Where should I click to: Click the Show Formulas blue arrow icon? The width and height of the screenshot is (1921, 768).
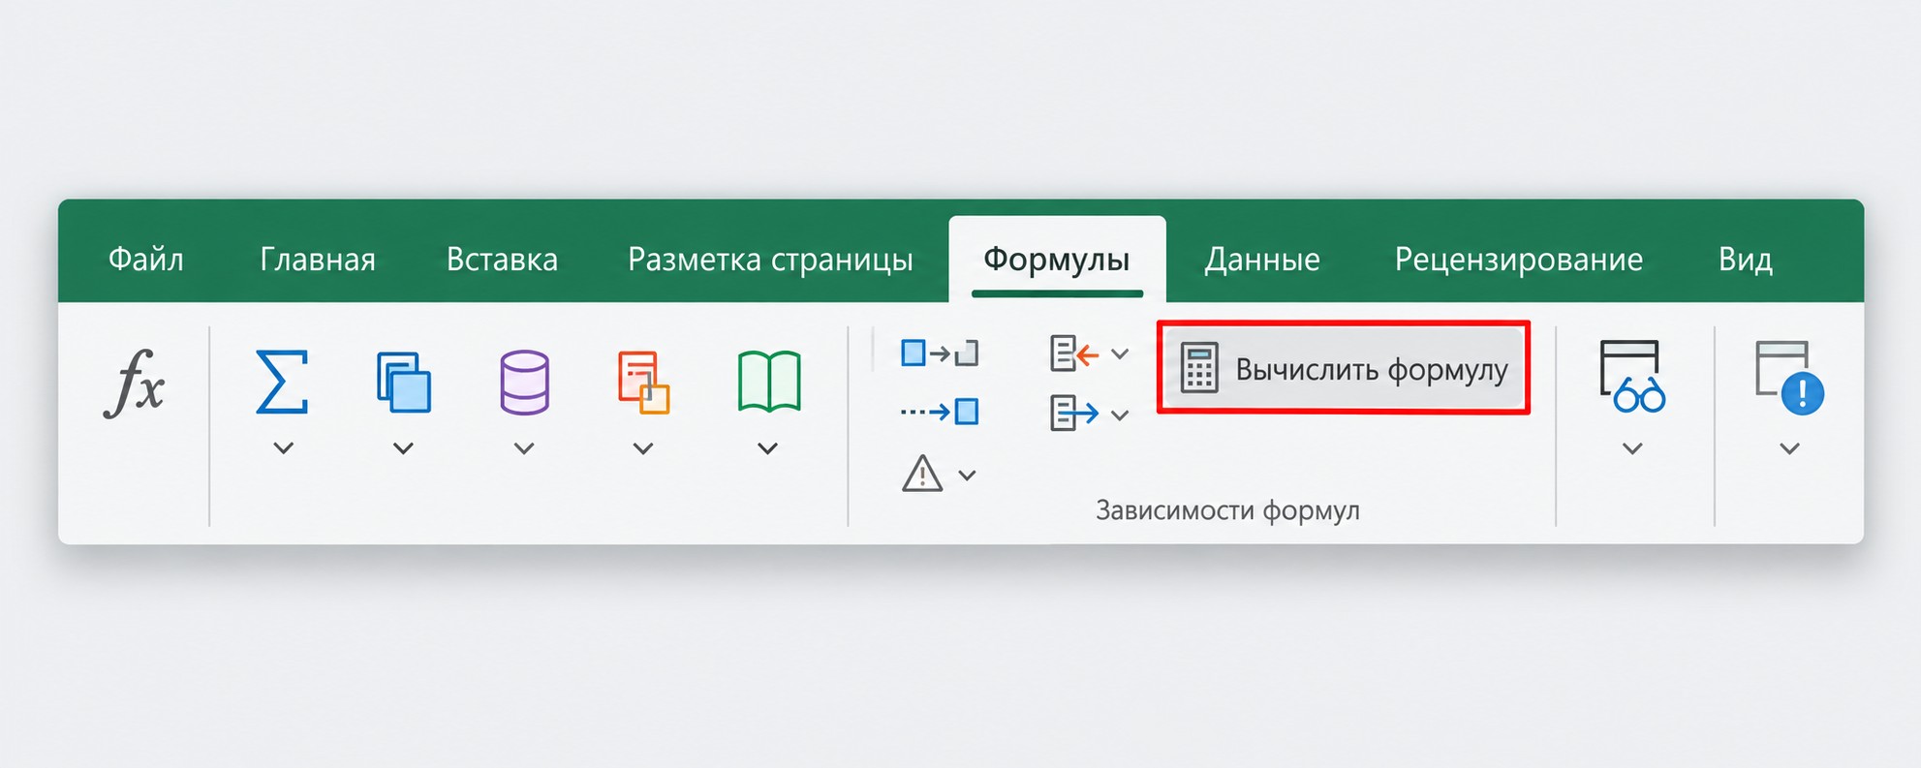coord(1074,414)
